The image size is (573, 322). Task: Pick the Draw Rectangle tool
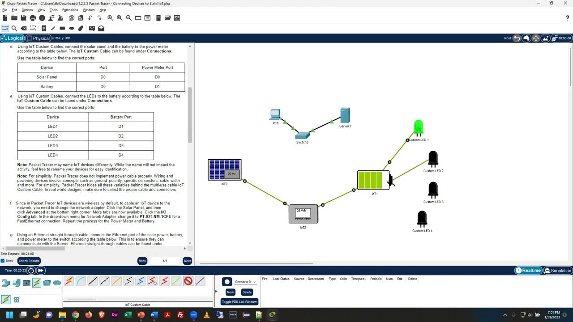tap(62, 28)
